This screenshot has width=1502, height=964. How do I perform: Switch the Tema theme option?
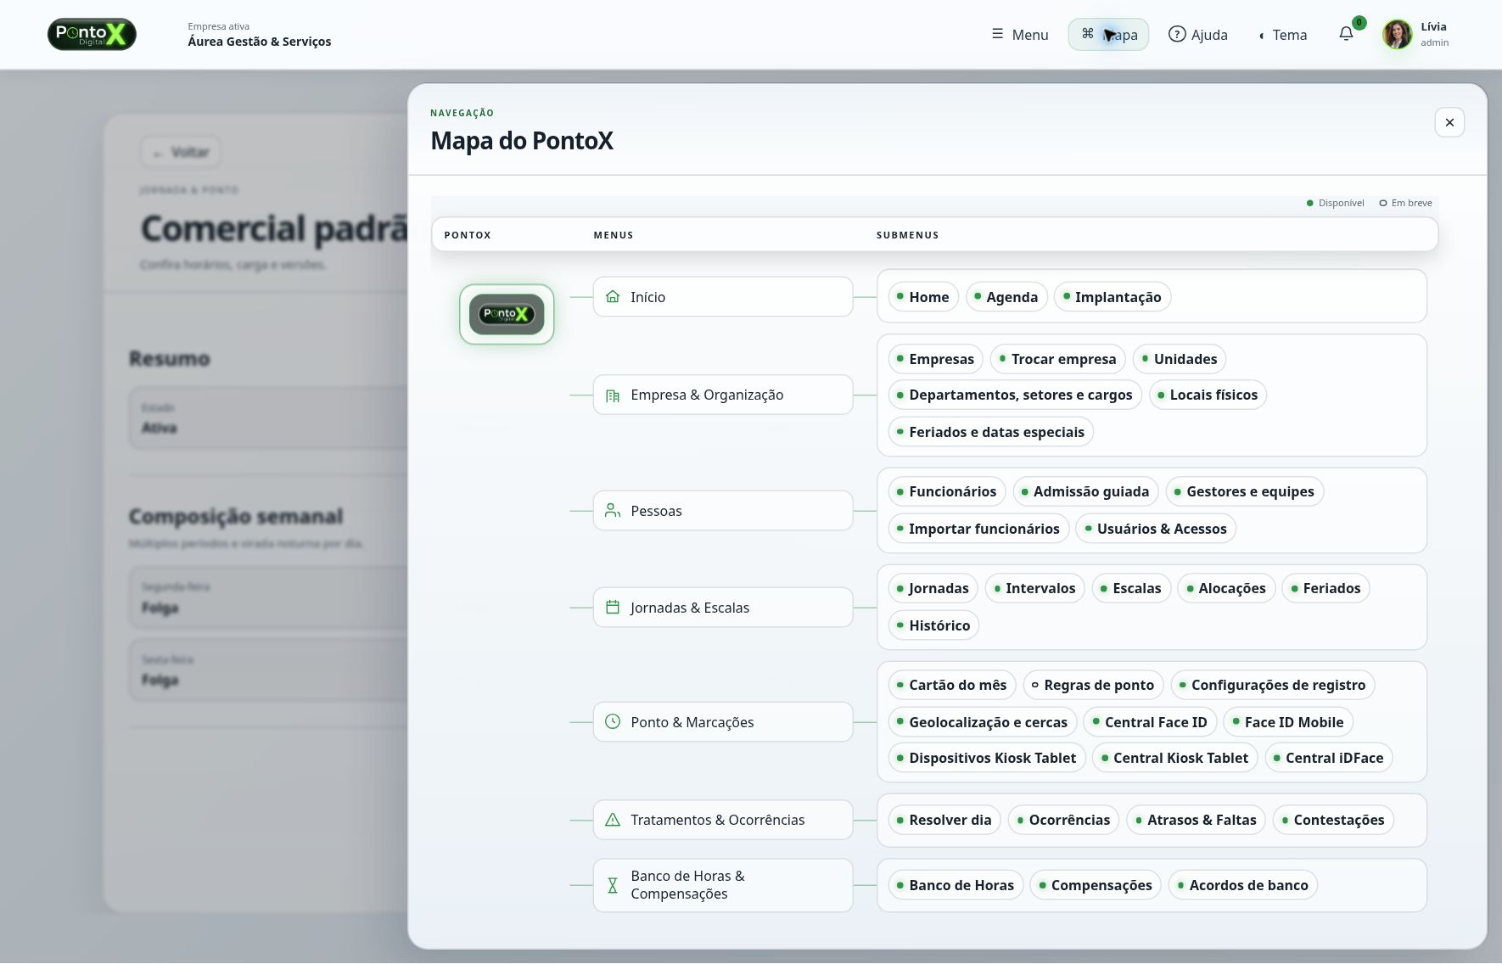[x=1283, y=34]
